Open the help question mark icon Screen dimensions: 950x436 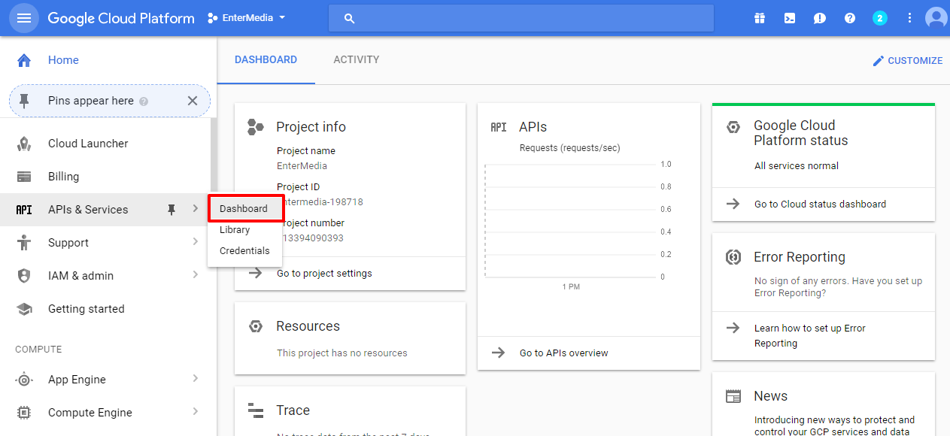click(850, 18)
